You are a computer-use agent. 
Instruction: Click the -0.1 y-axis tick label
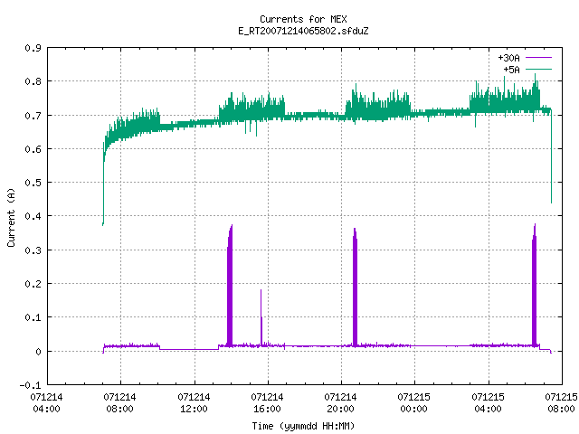coord(30,385)
